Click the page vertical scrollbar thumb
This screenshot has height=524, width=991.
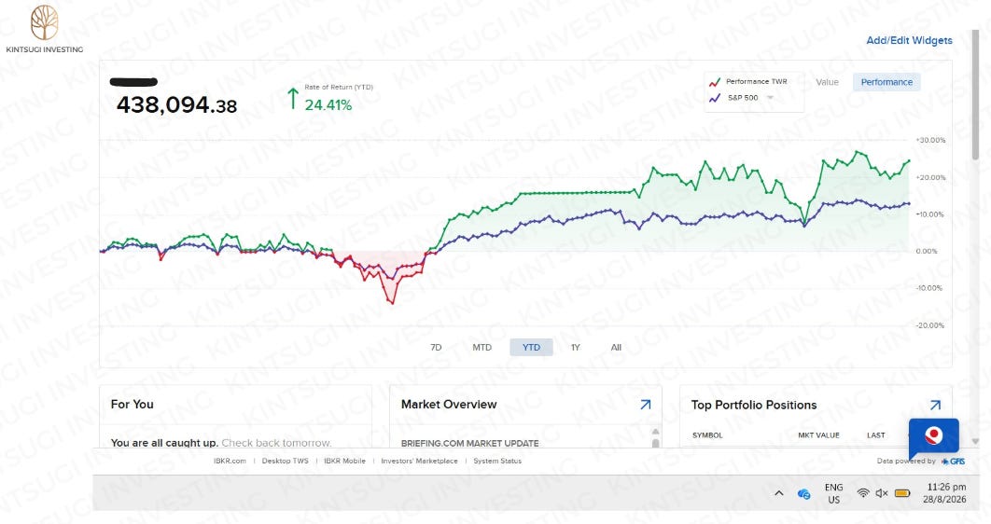pos(975,95)
